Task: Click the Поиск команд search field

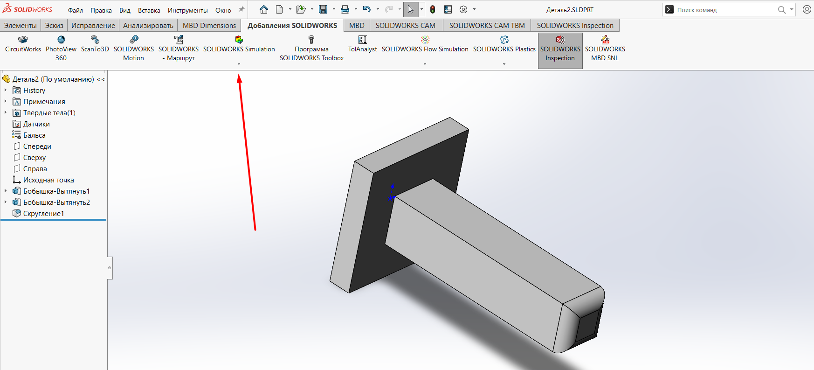Action: (725, 10)
